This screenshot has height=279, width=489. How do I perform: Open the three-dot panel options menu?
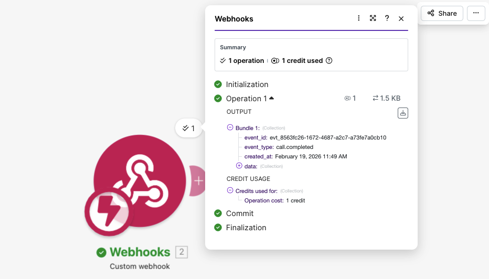(x=359, y=18)
